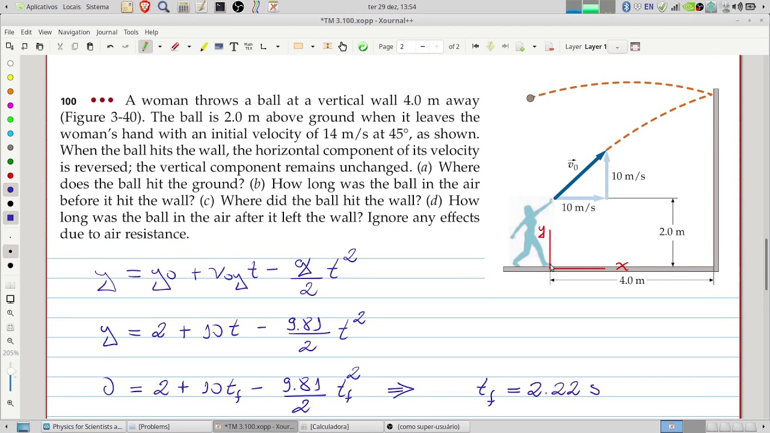This screenshot has width=770, height=433.
Task: Open the Tools menu
Action: (x=131, y=32)
